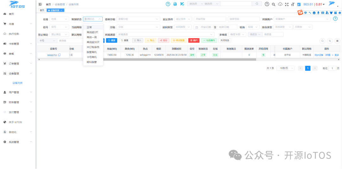Viewport: 342px width, 169px height.
Task: Open the 起止条件 dropdown
Action: (183, 19)
